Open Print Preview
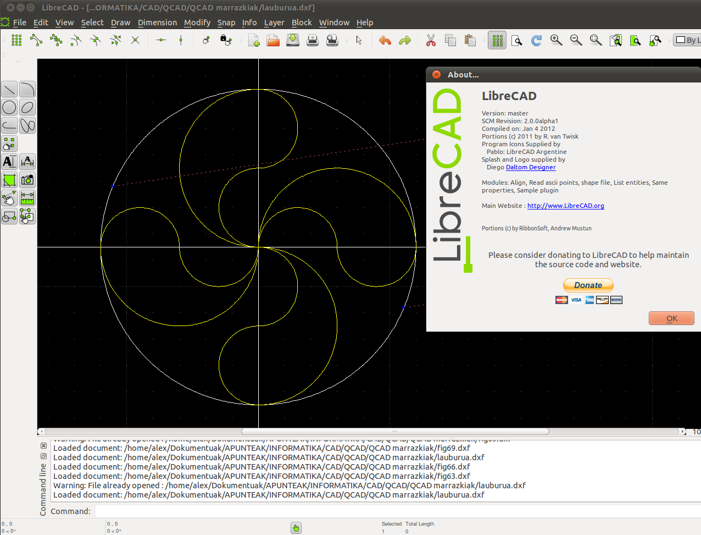Viewport: 701px width, 535px height. point(332,40)
